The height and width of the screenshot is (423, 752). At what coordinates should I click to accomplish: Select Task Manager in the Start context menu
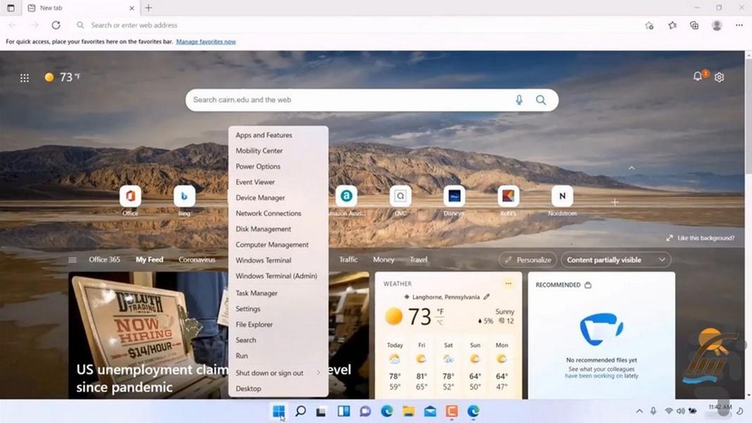point(257,293)
